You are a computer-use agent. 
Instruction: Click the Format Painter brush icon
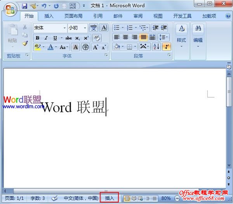tap(25, 43)
